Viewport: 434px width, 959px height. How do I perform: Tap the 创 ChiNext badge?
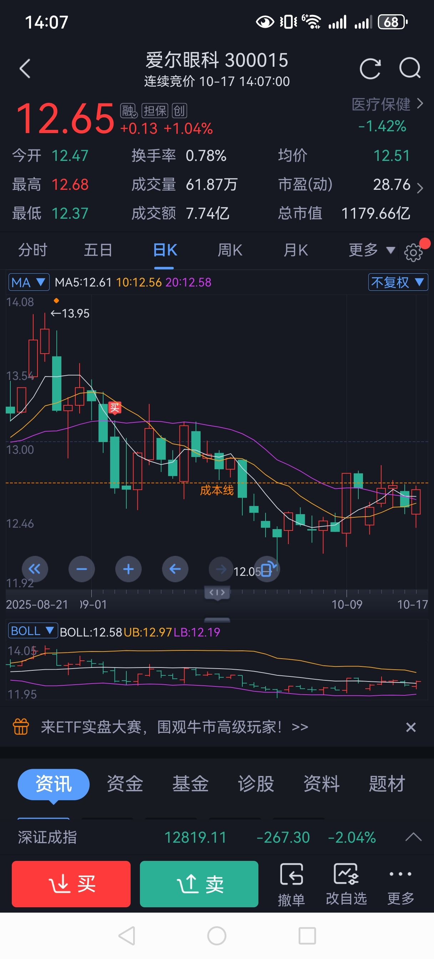pyautogui.click(x=179, y=111)
